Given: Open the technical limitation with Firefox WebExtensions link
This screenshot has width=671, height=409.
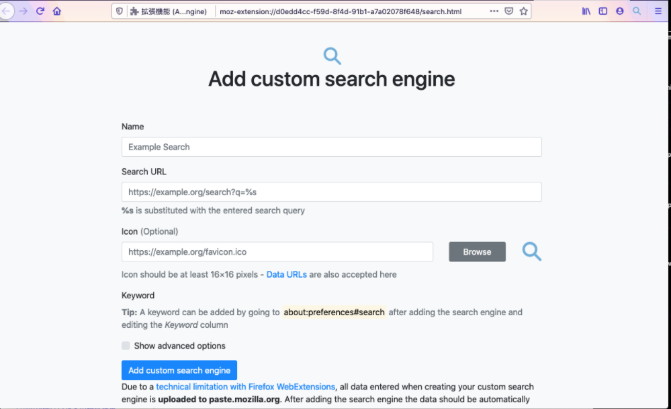Looking at the screenshot, I should point(245,387).
